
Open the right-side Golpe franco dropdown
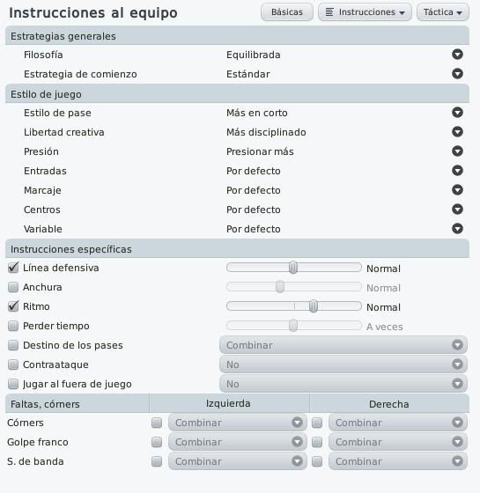pyautogui.click(x=398, y=442)
